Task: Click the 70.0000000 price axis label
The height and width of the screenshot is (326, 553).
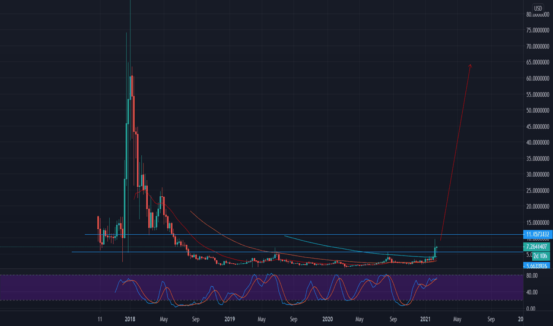Action: (538, 46)
